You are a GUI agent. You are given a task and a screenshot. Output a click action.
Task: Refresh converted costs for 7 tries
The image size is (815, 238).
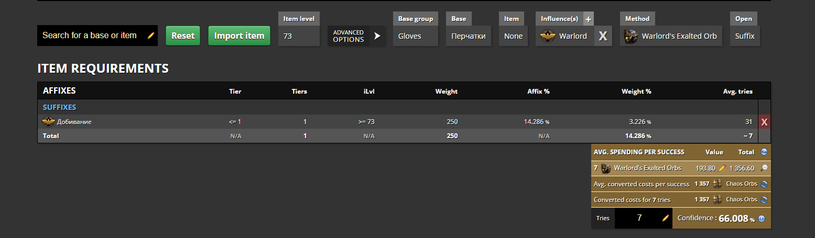click(764, 200)
